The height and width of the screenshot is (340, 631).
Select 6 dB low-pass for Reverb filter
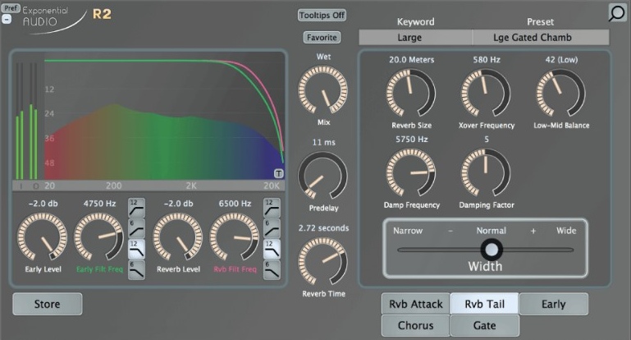coord(271,267)
